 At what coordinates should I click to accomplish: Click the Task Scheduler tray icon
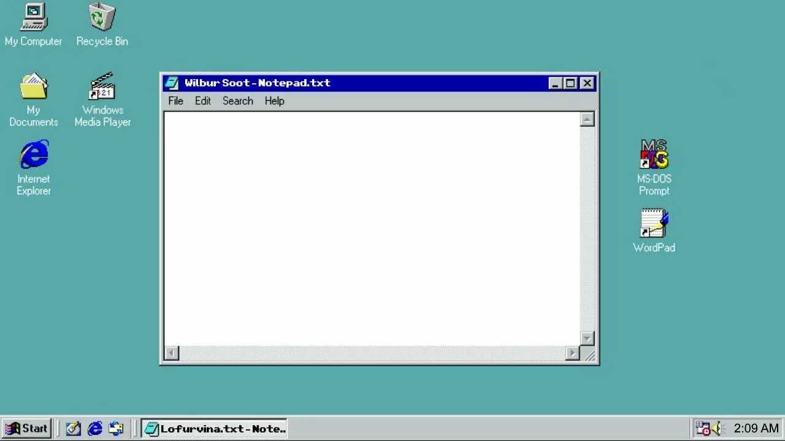pos(703,429)
